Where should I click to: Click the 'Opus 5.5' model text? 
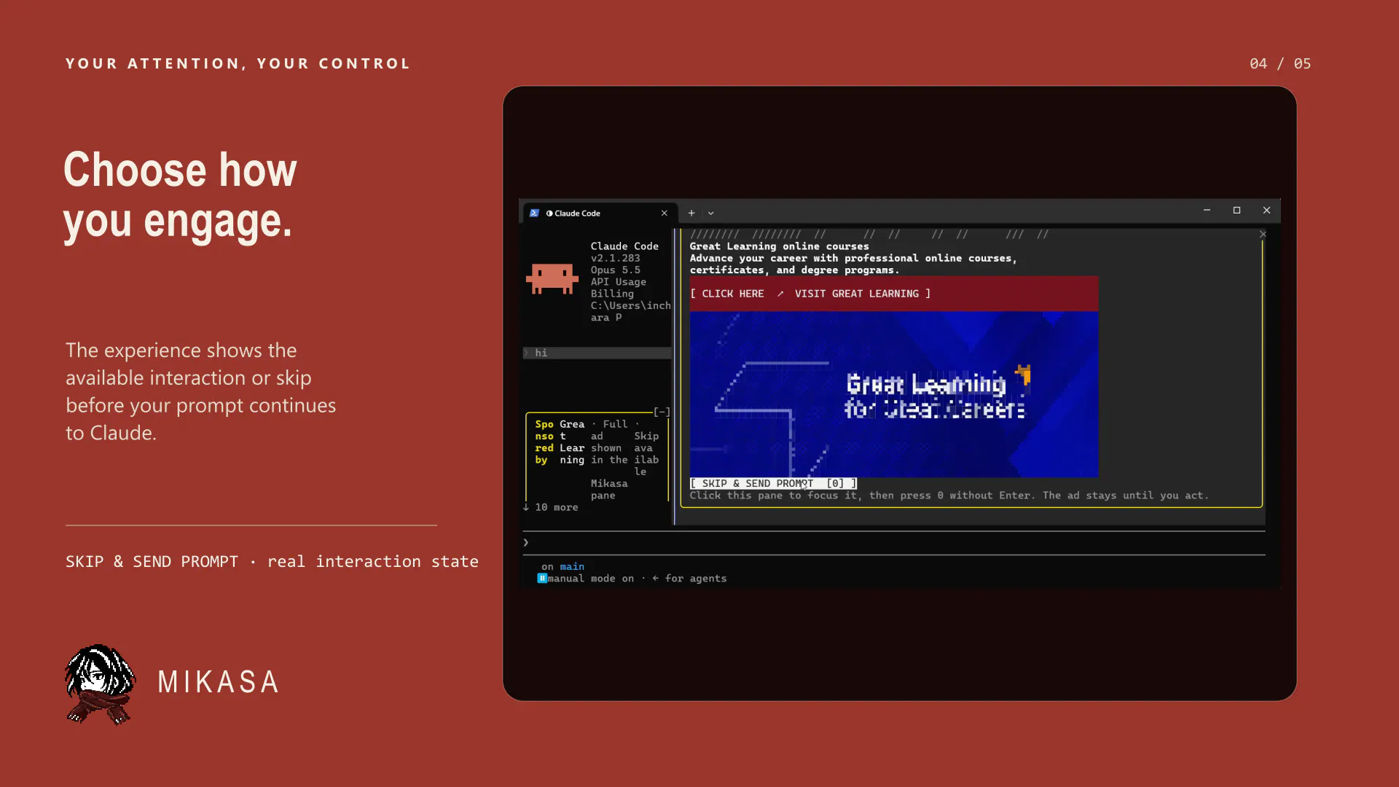pos(615,270)
